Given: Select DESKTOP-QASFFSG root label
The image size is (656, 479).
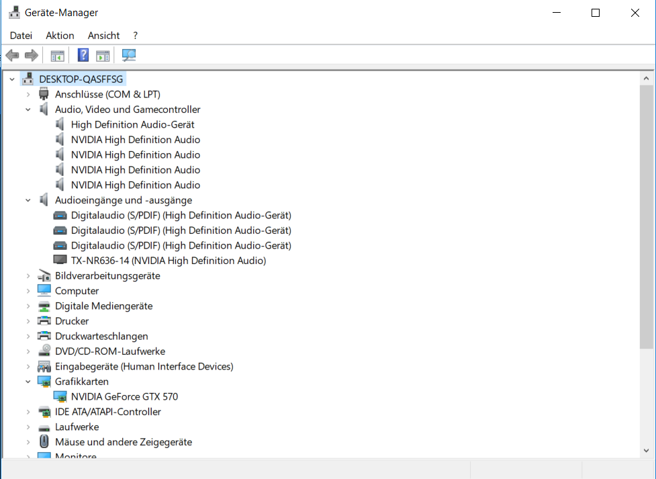Looking at the screenshot, I should (x=81, y=79).
